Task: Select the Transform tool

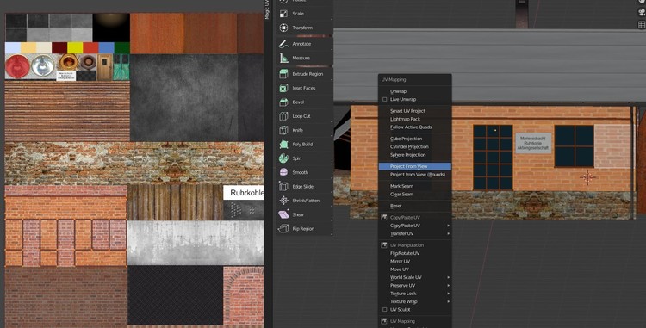Action: click(304, 28)
